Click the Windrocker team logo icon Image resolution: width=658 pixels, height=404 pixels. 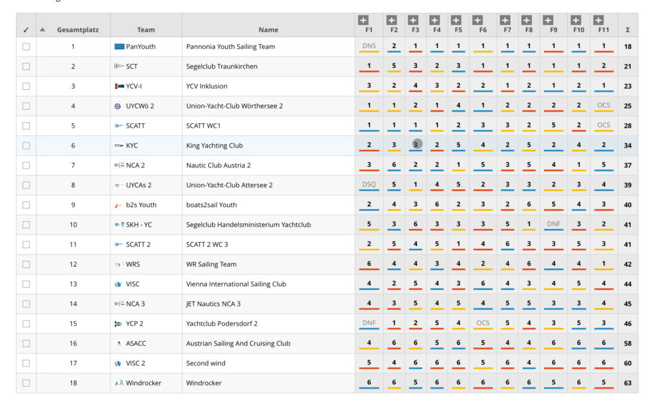click(119, 383)
